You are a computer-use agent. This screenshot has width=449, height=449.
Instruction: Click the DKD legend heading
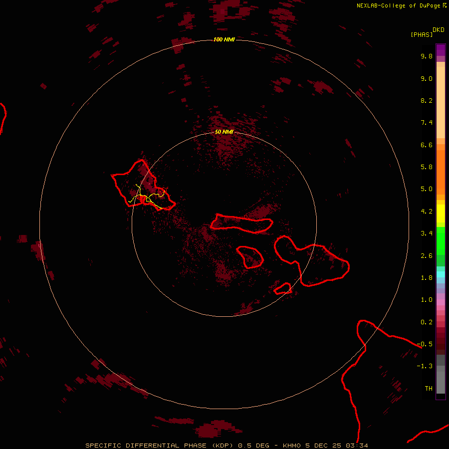coord(439,30)
